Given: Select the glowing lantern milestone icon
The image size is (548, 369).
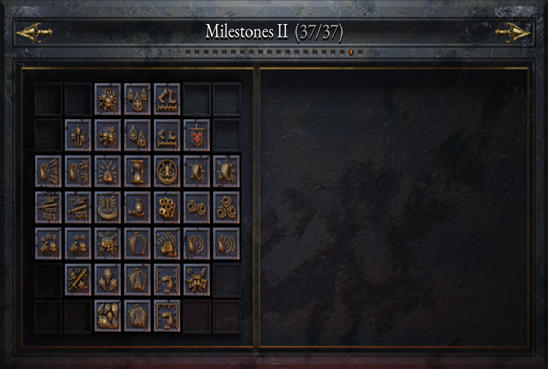Looking at the screenshot, I should tap(107, 172).
